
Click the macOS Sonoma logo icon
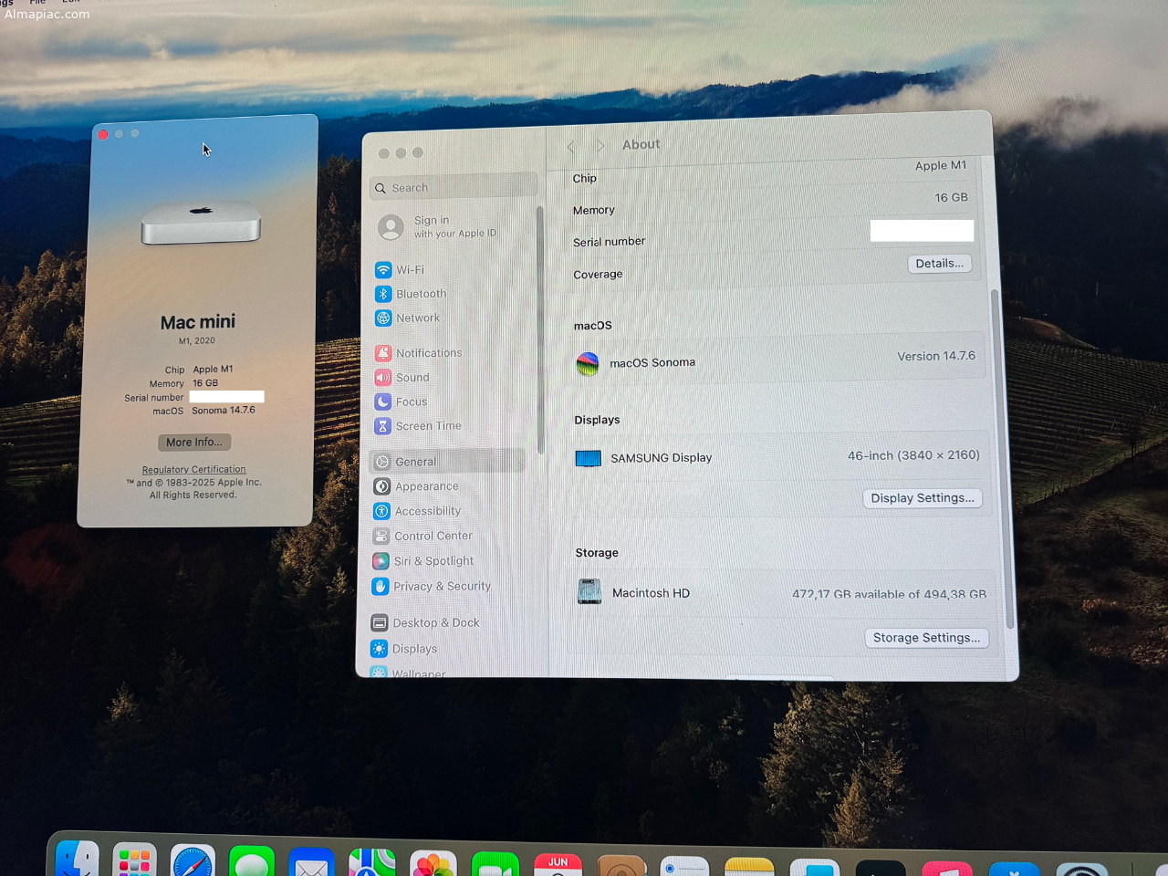coord(588,364)
